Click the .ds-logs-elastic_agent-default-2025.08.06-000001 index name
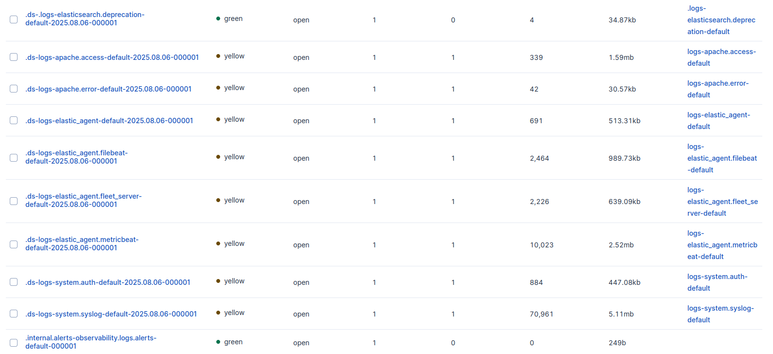 point(109,121)
